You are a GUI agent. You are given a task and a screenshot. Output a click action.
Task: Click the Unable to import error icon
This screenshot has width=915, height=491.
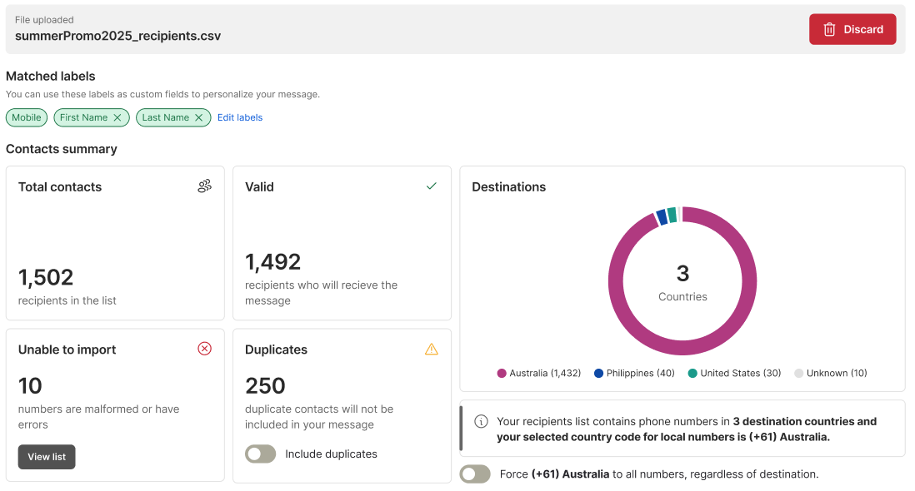(x=204, y=350)
